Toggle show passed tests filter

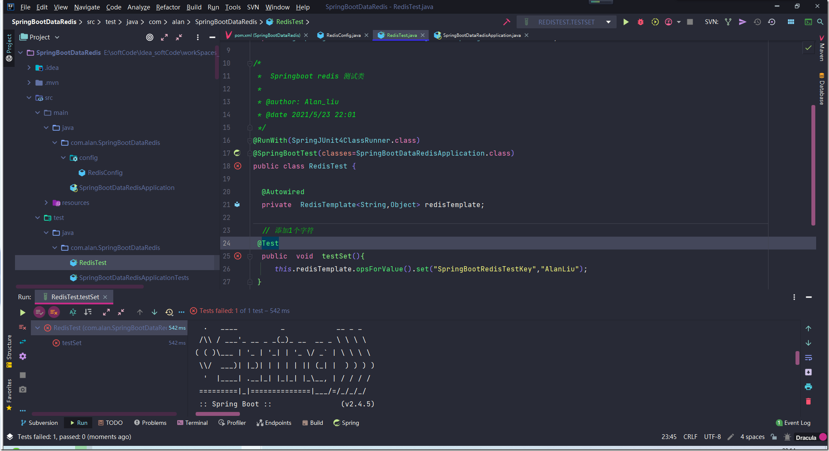click(39, 312)
